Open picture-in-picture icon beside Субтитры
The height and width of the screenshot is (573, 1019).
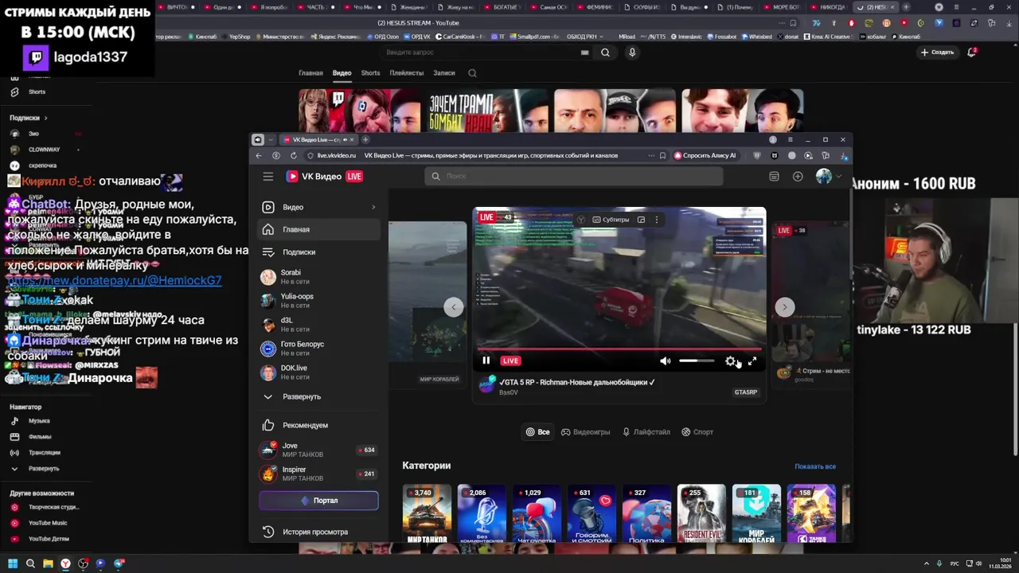pyautogui.click(x=641, y=220)
